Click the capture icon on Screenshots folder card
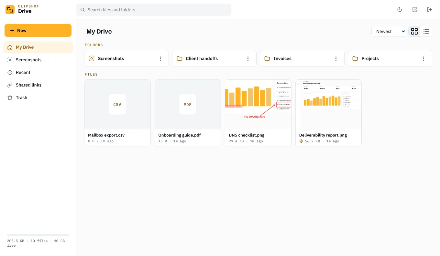 tap(92, 58)
